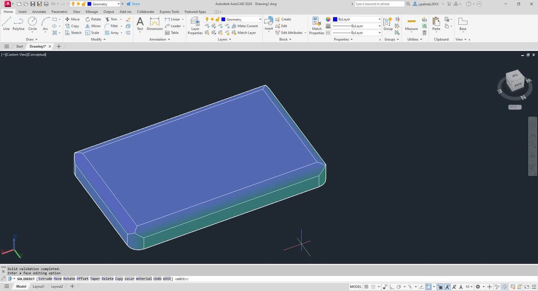Open the Layout1 tab

pyautogui.click(x=39, y=286)
